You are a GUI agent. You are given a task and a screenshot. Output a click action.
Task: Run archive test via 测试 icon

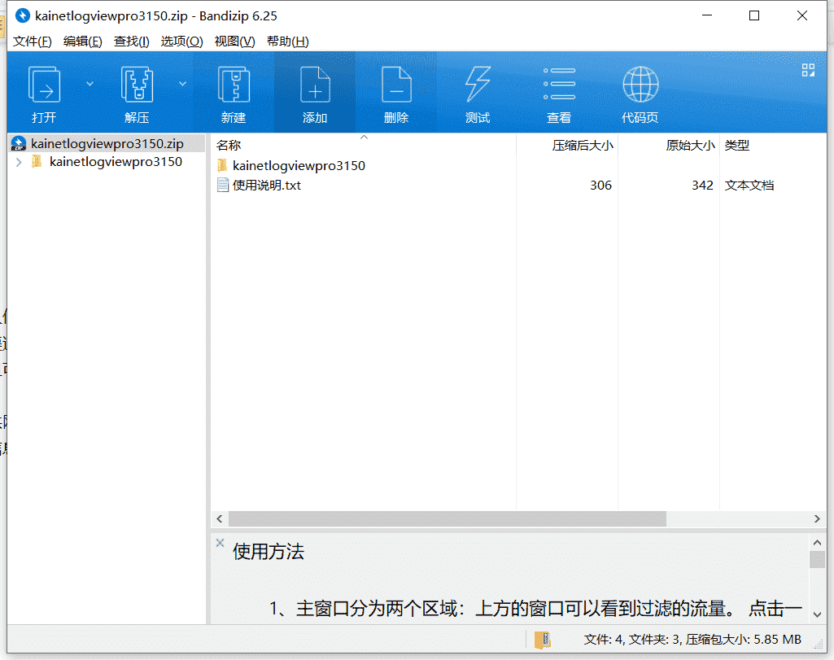point(478,84)
